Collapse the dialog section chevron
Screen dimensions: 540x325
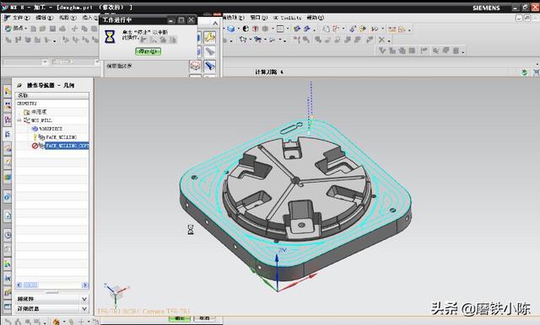(215, 23)
